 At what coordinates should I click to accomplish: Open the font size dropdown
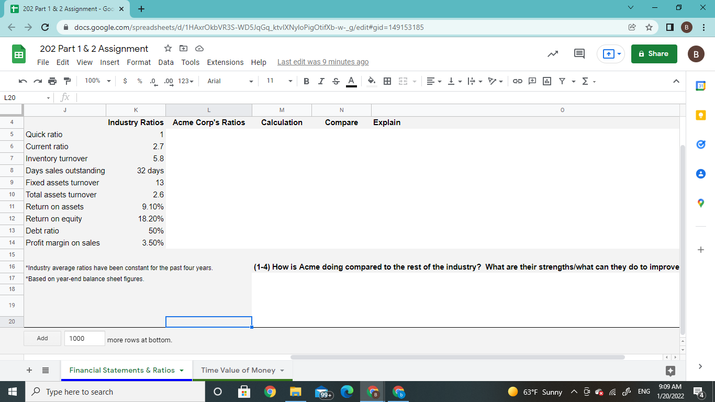pos(280,81)
